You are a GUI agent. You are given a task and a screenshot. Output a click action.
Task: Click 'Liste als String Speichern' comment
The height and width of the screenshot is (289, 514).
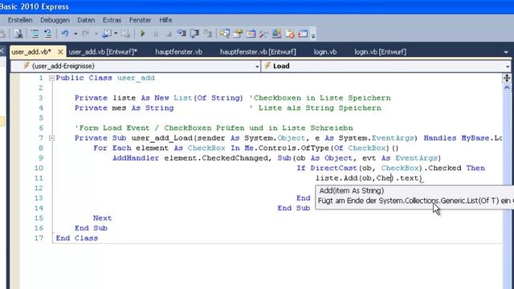tap(316, 108)
